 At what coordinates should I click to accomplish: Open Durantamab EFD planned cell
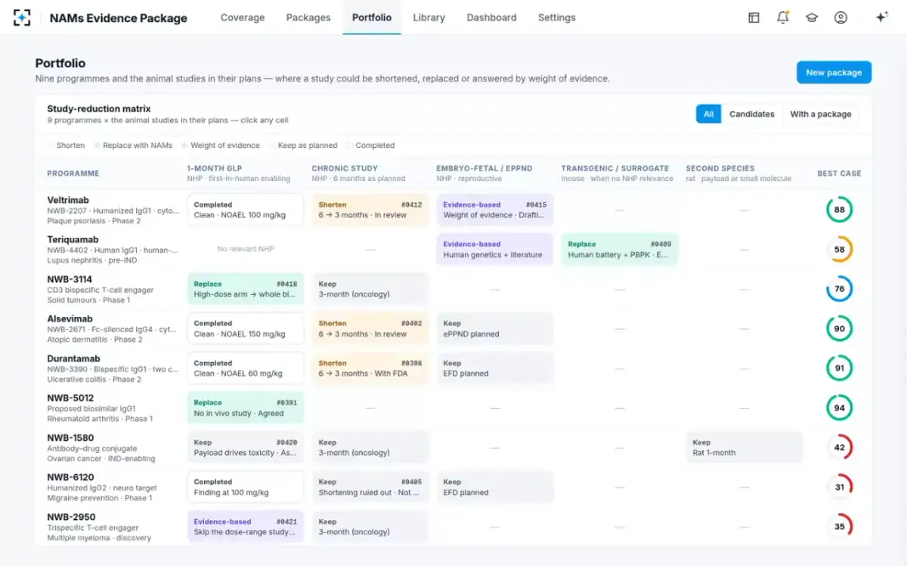tap(495, 368)
